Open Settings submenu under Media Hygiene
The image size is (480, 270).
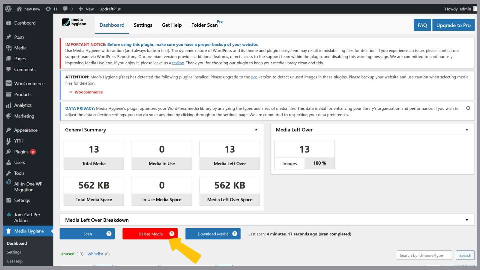(x=14, y=252)
